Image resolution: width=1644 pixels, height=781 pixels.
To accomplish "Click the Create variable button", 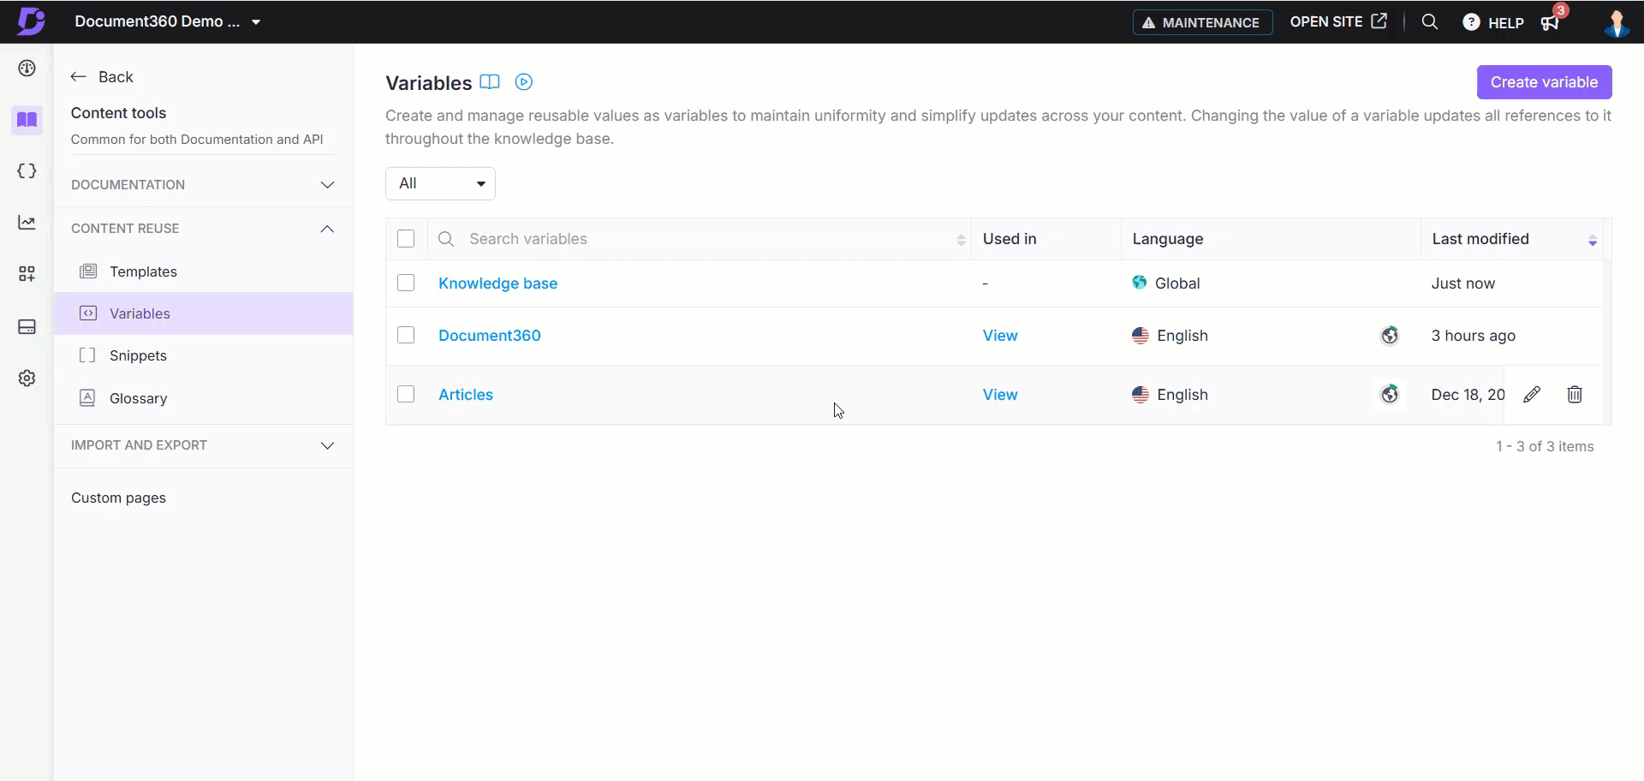I will [1544, 82].
